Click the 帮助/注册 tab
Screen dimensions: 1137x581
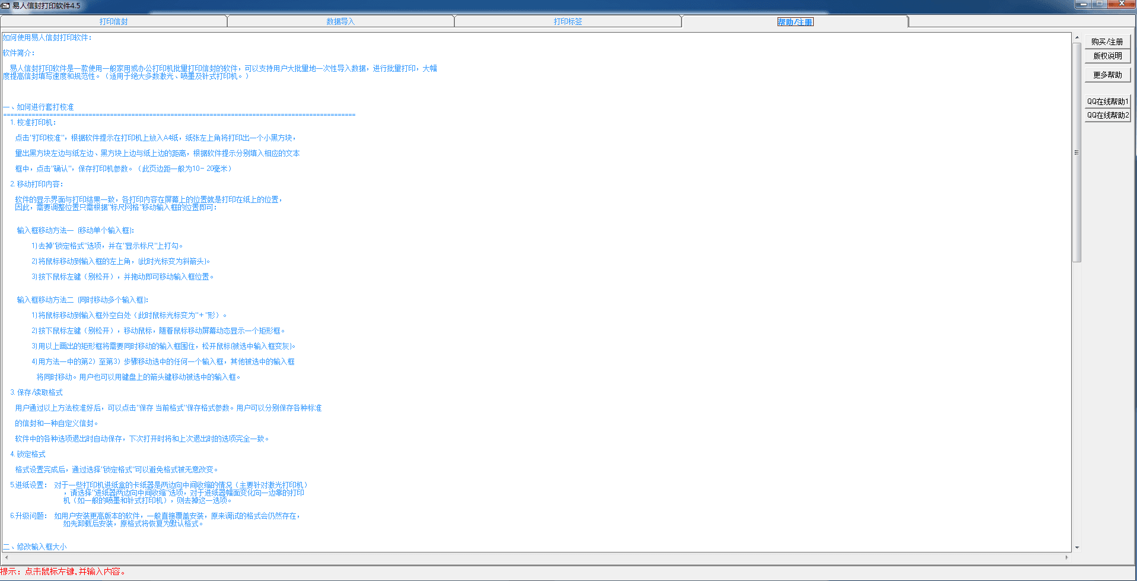tap(795, 22)
